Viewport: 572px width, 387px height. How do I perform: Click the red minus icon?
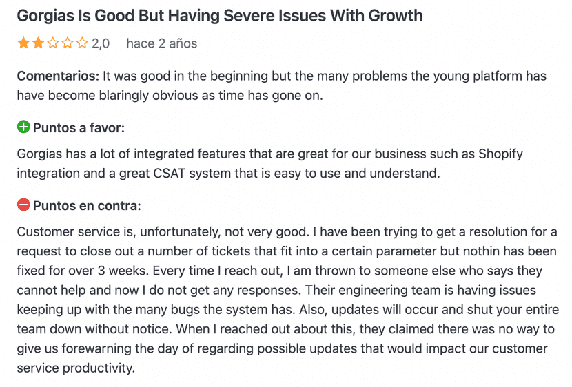click(x=23, y=205)
